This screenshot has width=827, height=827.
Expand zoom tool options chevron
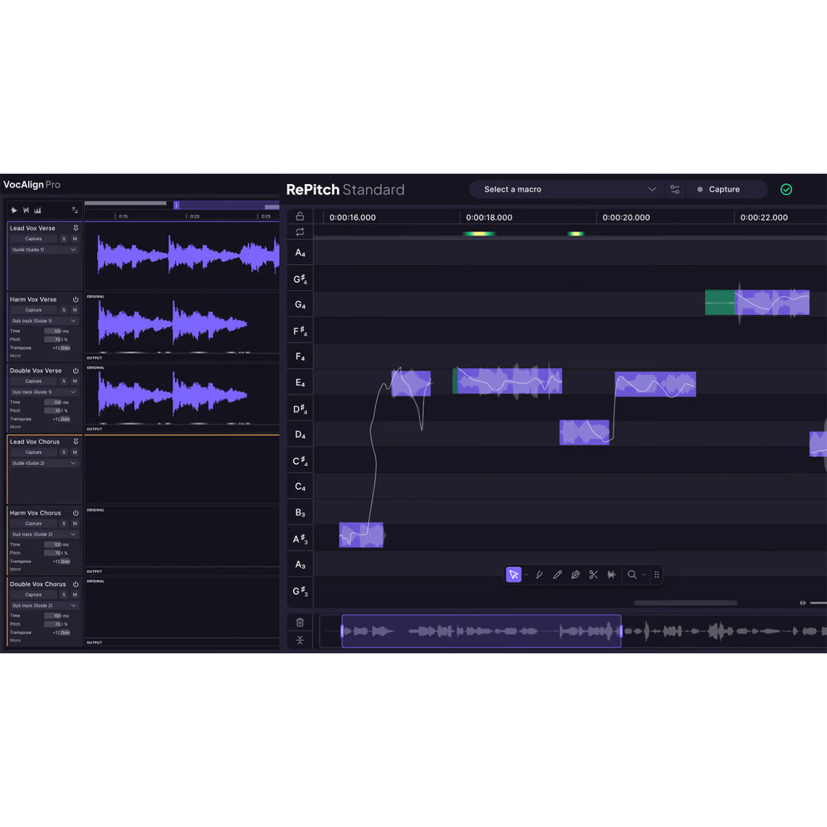[644, 575]
